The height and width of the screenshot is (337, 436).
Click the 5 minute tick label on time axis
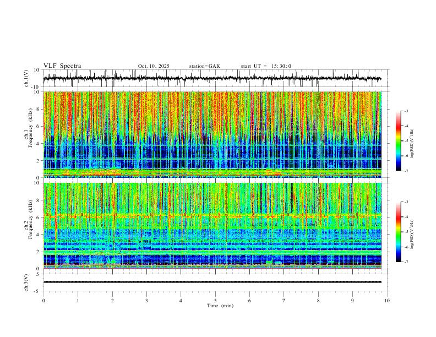point(215,301)
